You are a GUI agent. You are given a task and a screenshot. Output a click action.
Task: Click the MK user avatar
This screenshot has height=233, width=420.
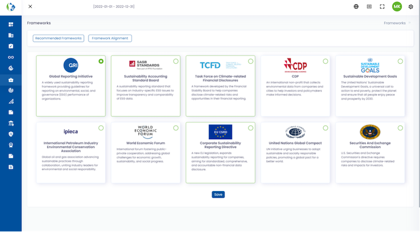tap(397, 7)
